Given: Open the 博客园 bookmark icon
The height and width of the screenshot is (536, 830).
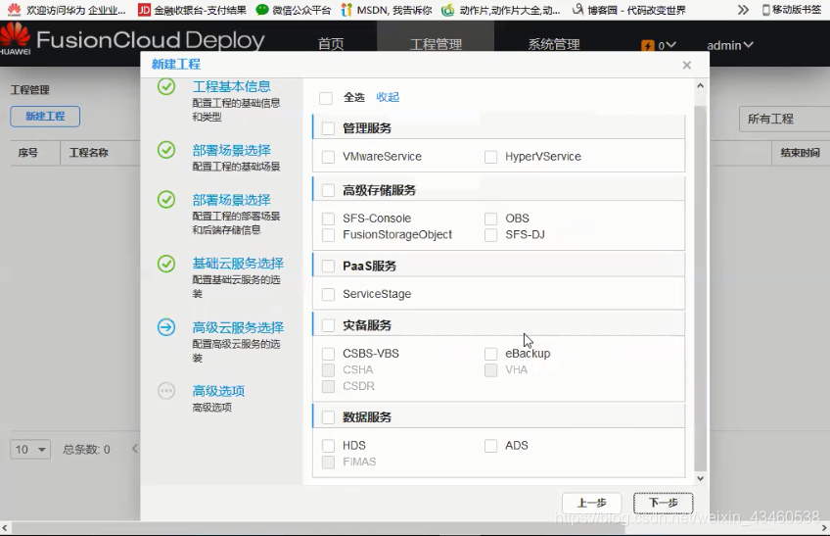Looking at the screenshot, I should (578, 10).
